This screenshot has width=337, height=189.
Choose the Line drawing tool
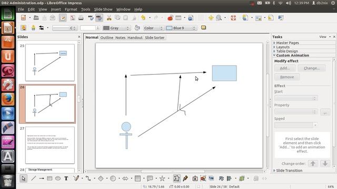[33, 178]
